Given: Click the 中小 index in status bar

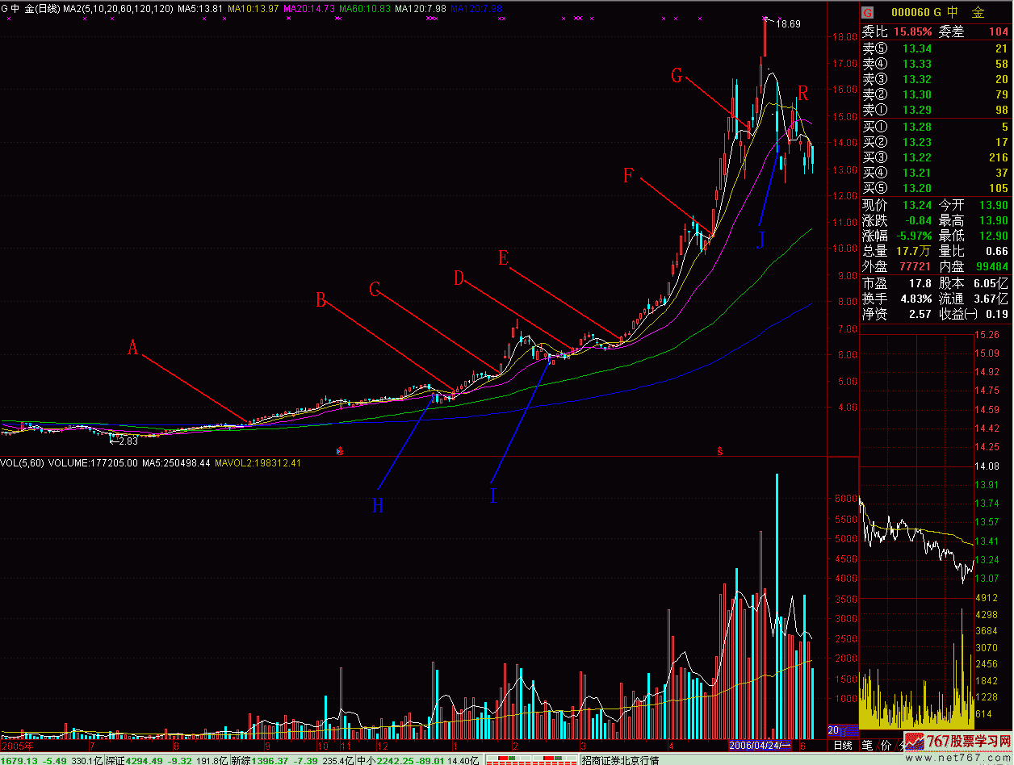Looking at the screenshot, I should tap(368, 759).
